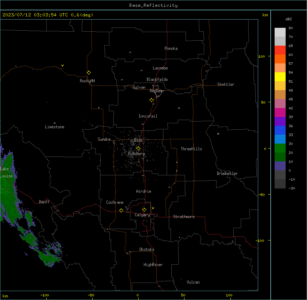Click the Ponoka city label
Screen dimensions: 307x300
[x=171, y=48]
